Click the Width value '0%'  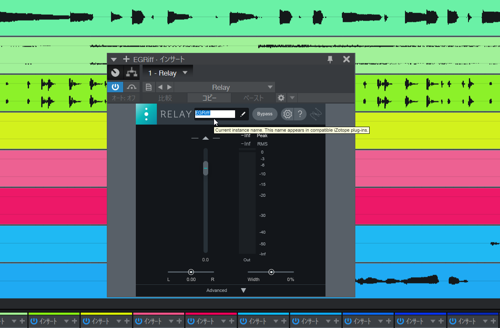pos(291,279)
